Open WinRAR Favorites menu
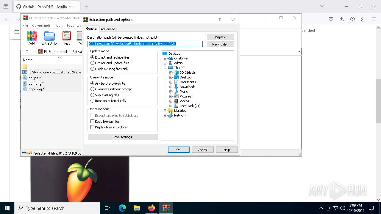381x214 pixels. [x=74, y=26]
